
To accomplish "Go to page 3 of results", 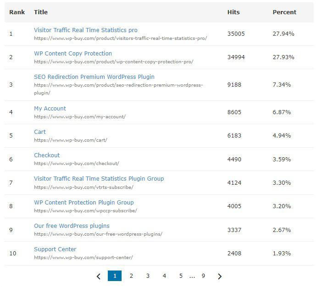I will click(x=148, y=276).
